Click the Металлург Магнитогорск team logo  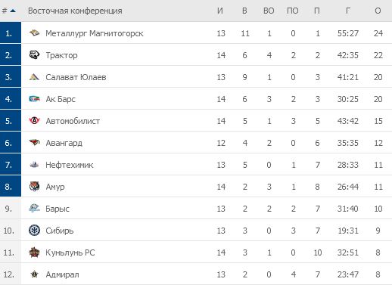point(34,33)
